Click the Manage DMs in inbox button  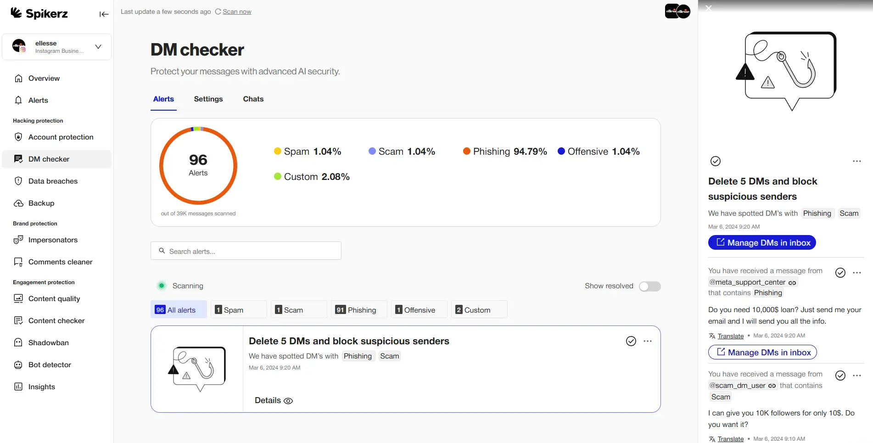761,242
